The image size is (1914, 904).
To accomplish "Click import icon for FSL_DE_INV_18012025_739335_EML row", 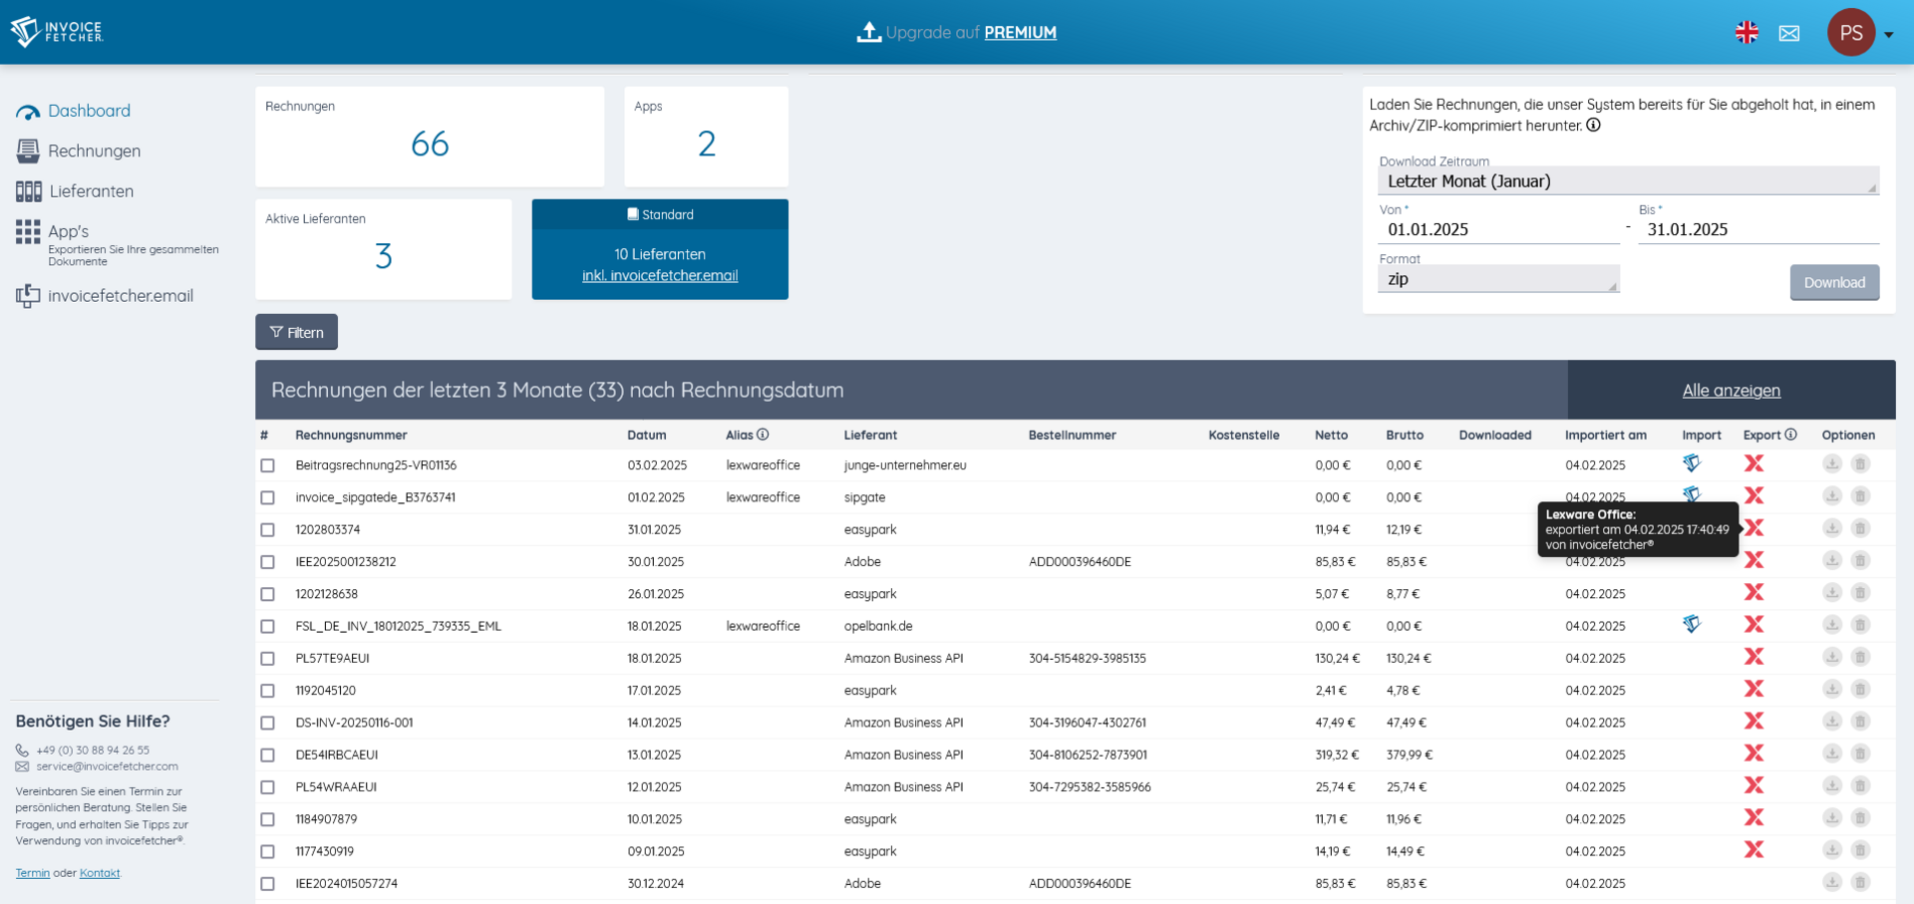I will click(x=1692, y=625).
